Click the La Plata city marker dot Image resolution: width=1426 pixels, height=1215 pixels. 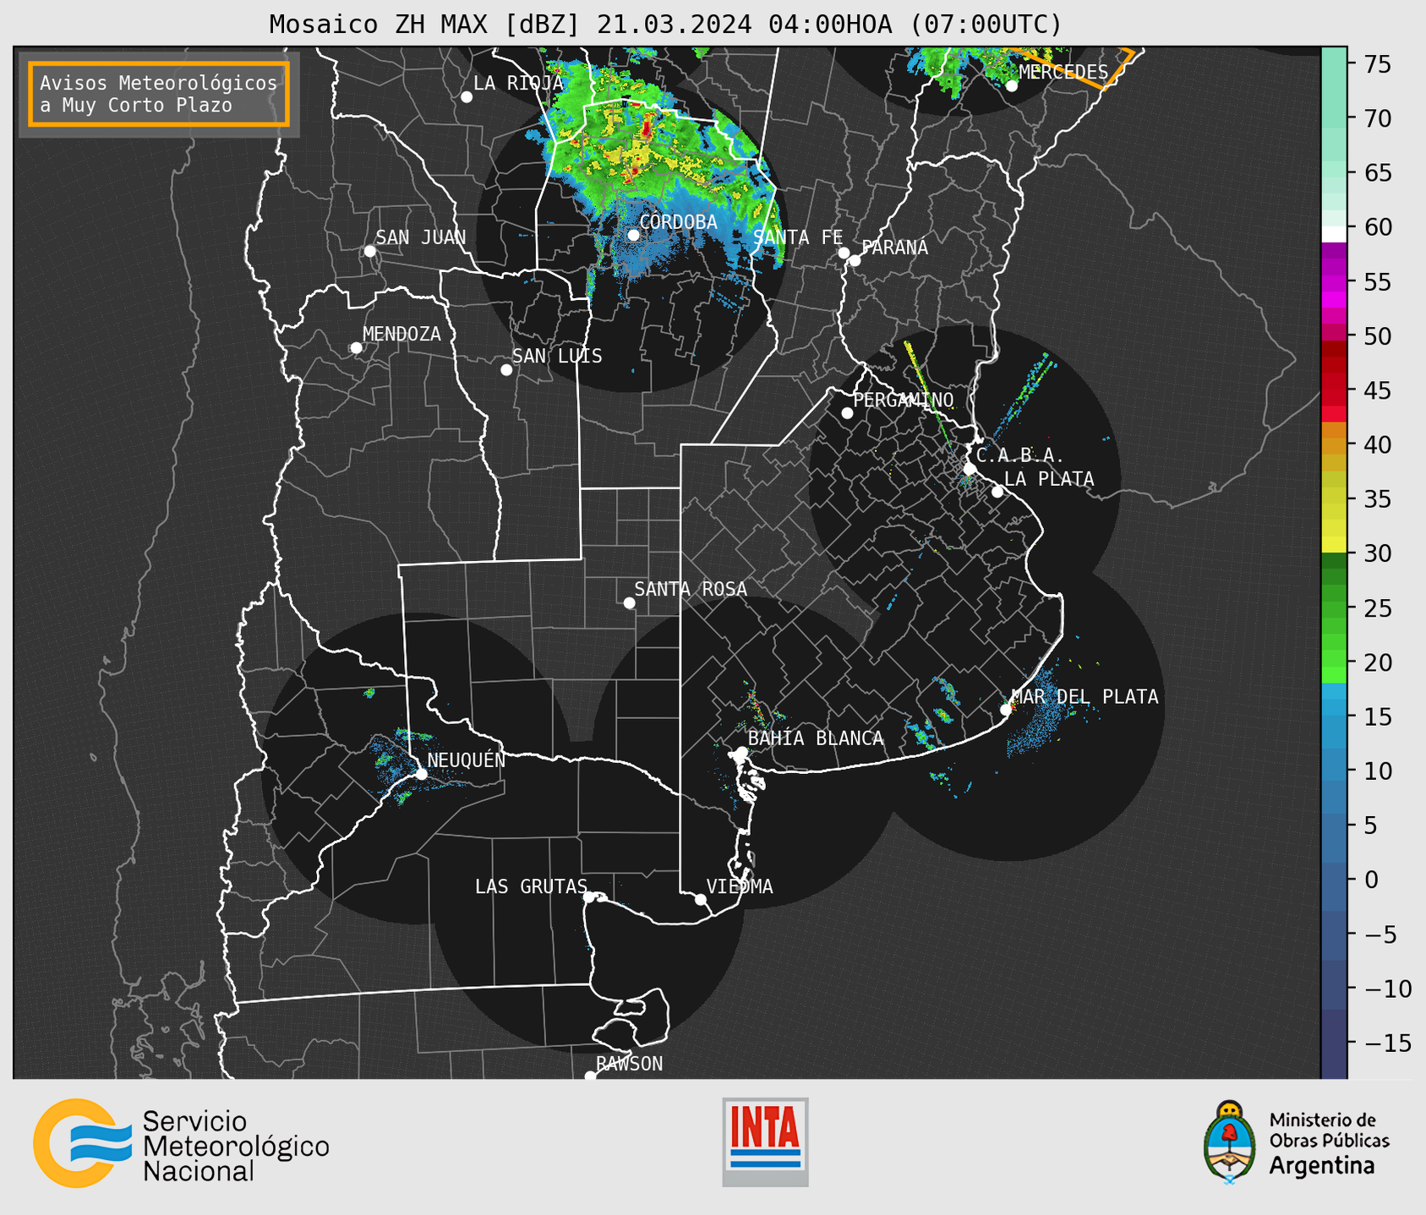tap(997, 492)
